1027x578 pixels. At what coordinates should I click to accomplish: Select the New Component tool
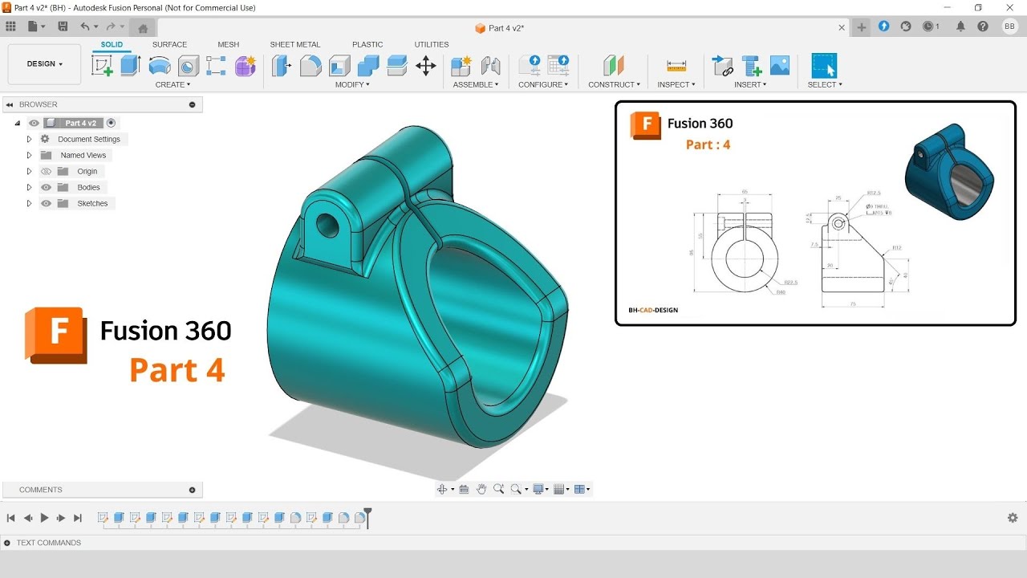(x=461, y=66)
